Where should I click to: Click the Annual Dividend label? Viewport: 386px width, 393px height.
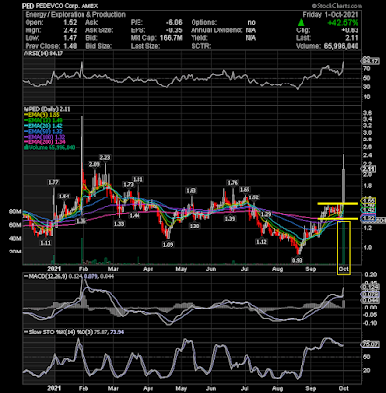click(x=217, y=30)
